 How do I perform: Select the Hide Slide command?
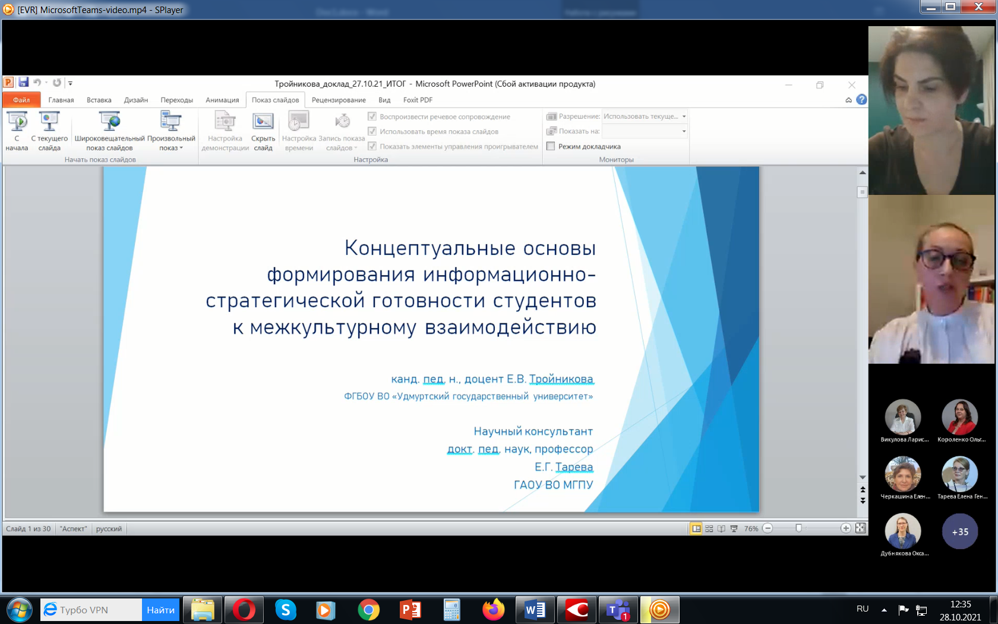click(263, 131)
